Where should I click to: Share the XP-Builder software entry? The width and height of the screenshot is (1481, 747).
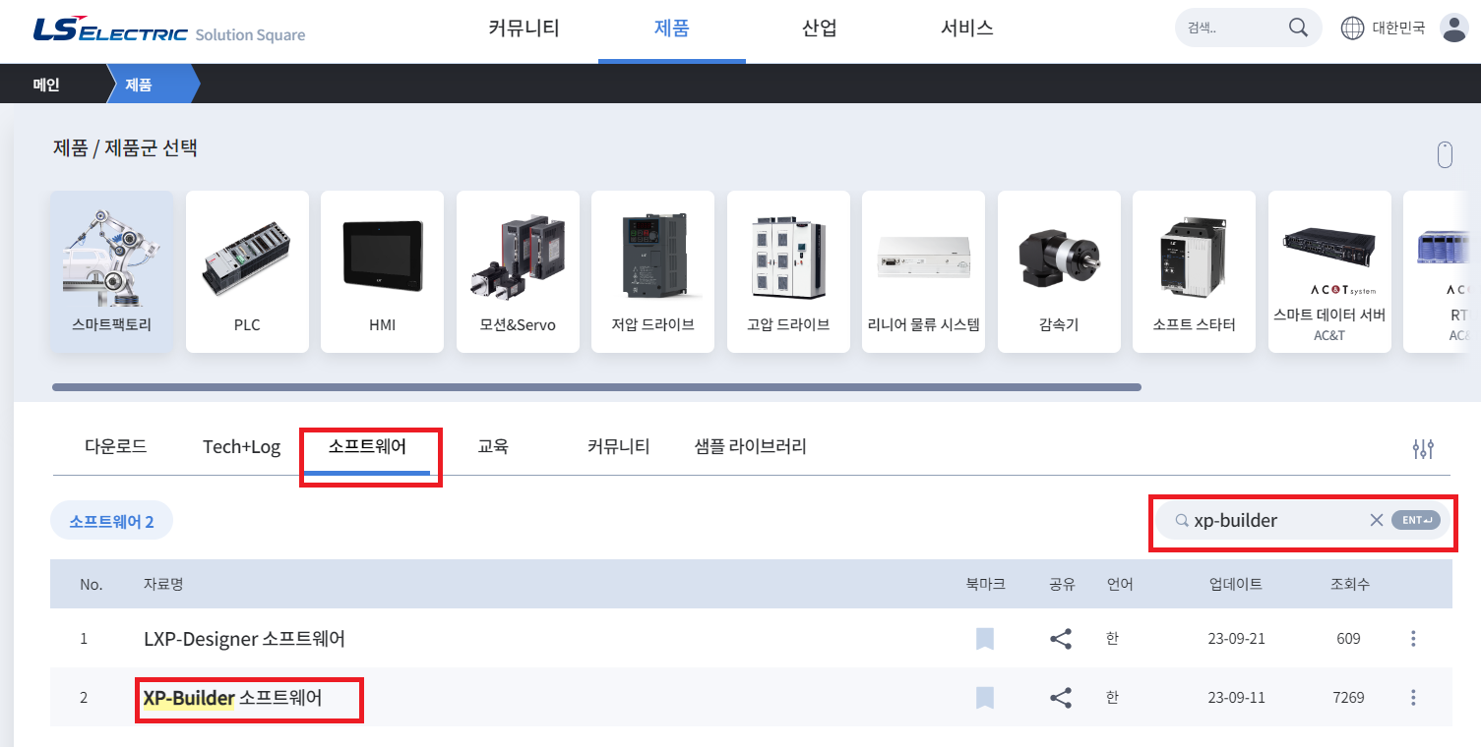pos(1061,698)
